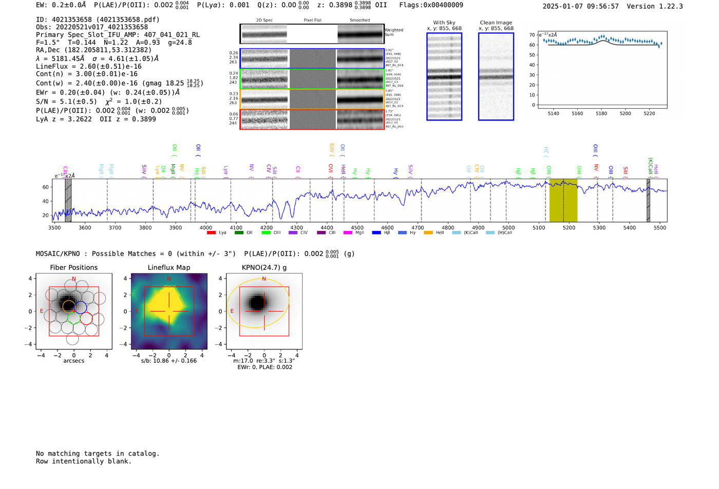Open the With Sky cutout image
Image resolution: width=719 pixels, height=489 pixels.
[444, 77]
